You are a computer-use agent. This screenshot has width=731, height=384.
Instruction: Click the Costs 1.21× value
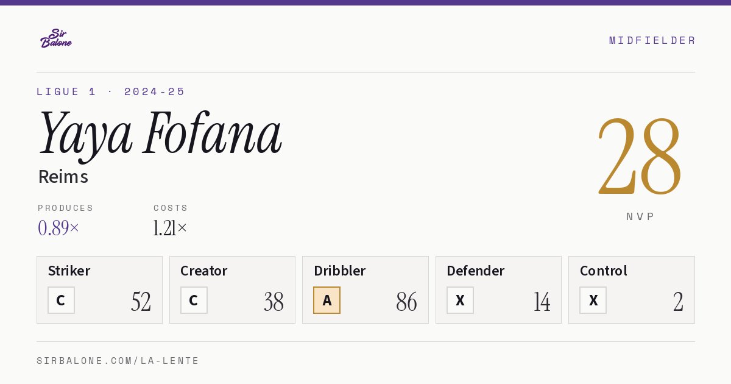[171, 228]
